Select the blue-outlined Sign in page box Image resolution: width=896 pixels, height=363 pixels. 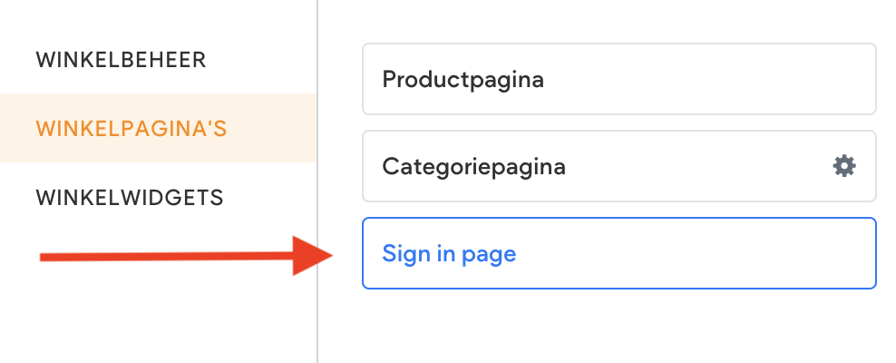pyautogui.click(x=618, y=253)
